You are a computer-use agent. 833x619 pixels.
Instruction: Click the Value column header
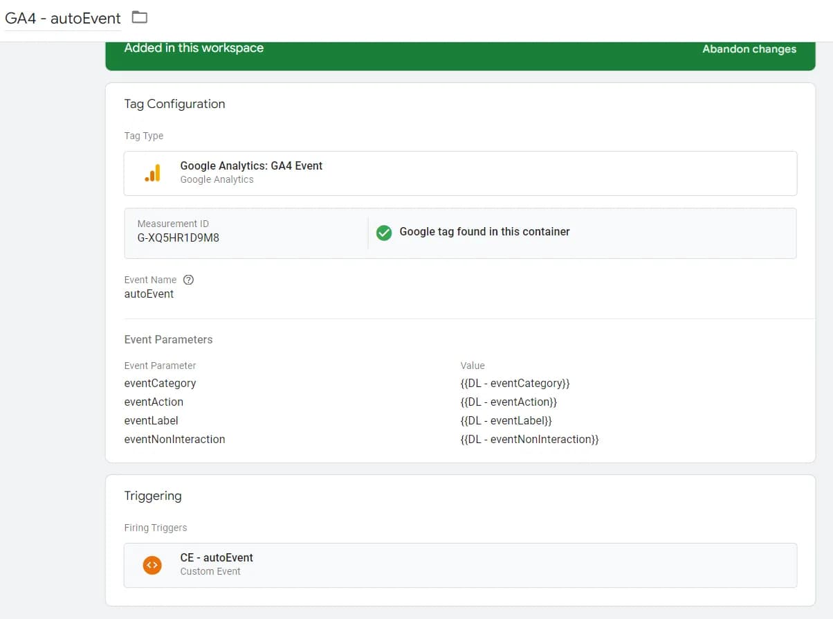point(473,366)
